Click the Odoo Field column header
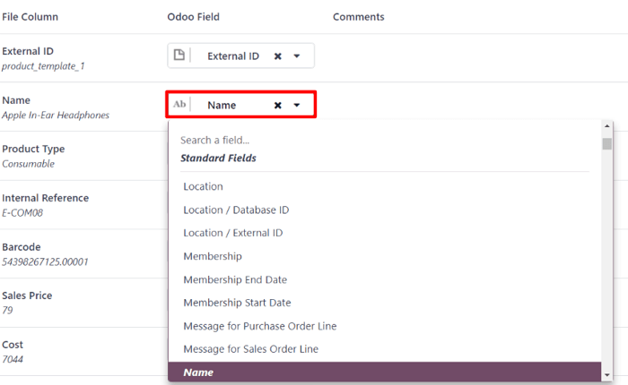Viewport: 628px width, 385px height. tap(193, 17)
